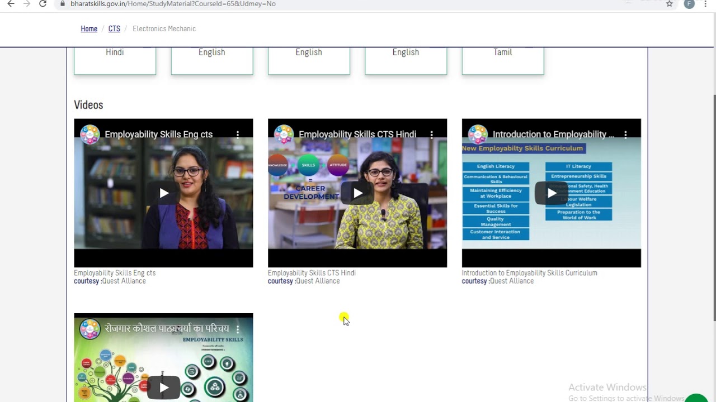Viewport: 716px width, 402px height.
Task: Go to Home breadcrumb link
Action: pos(89,28)
